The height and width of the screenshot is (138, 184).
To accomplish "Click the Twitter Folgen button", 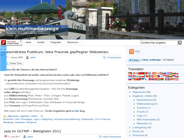I will pyautogui.click(x=134, y=60).
